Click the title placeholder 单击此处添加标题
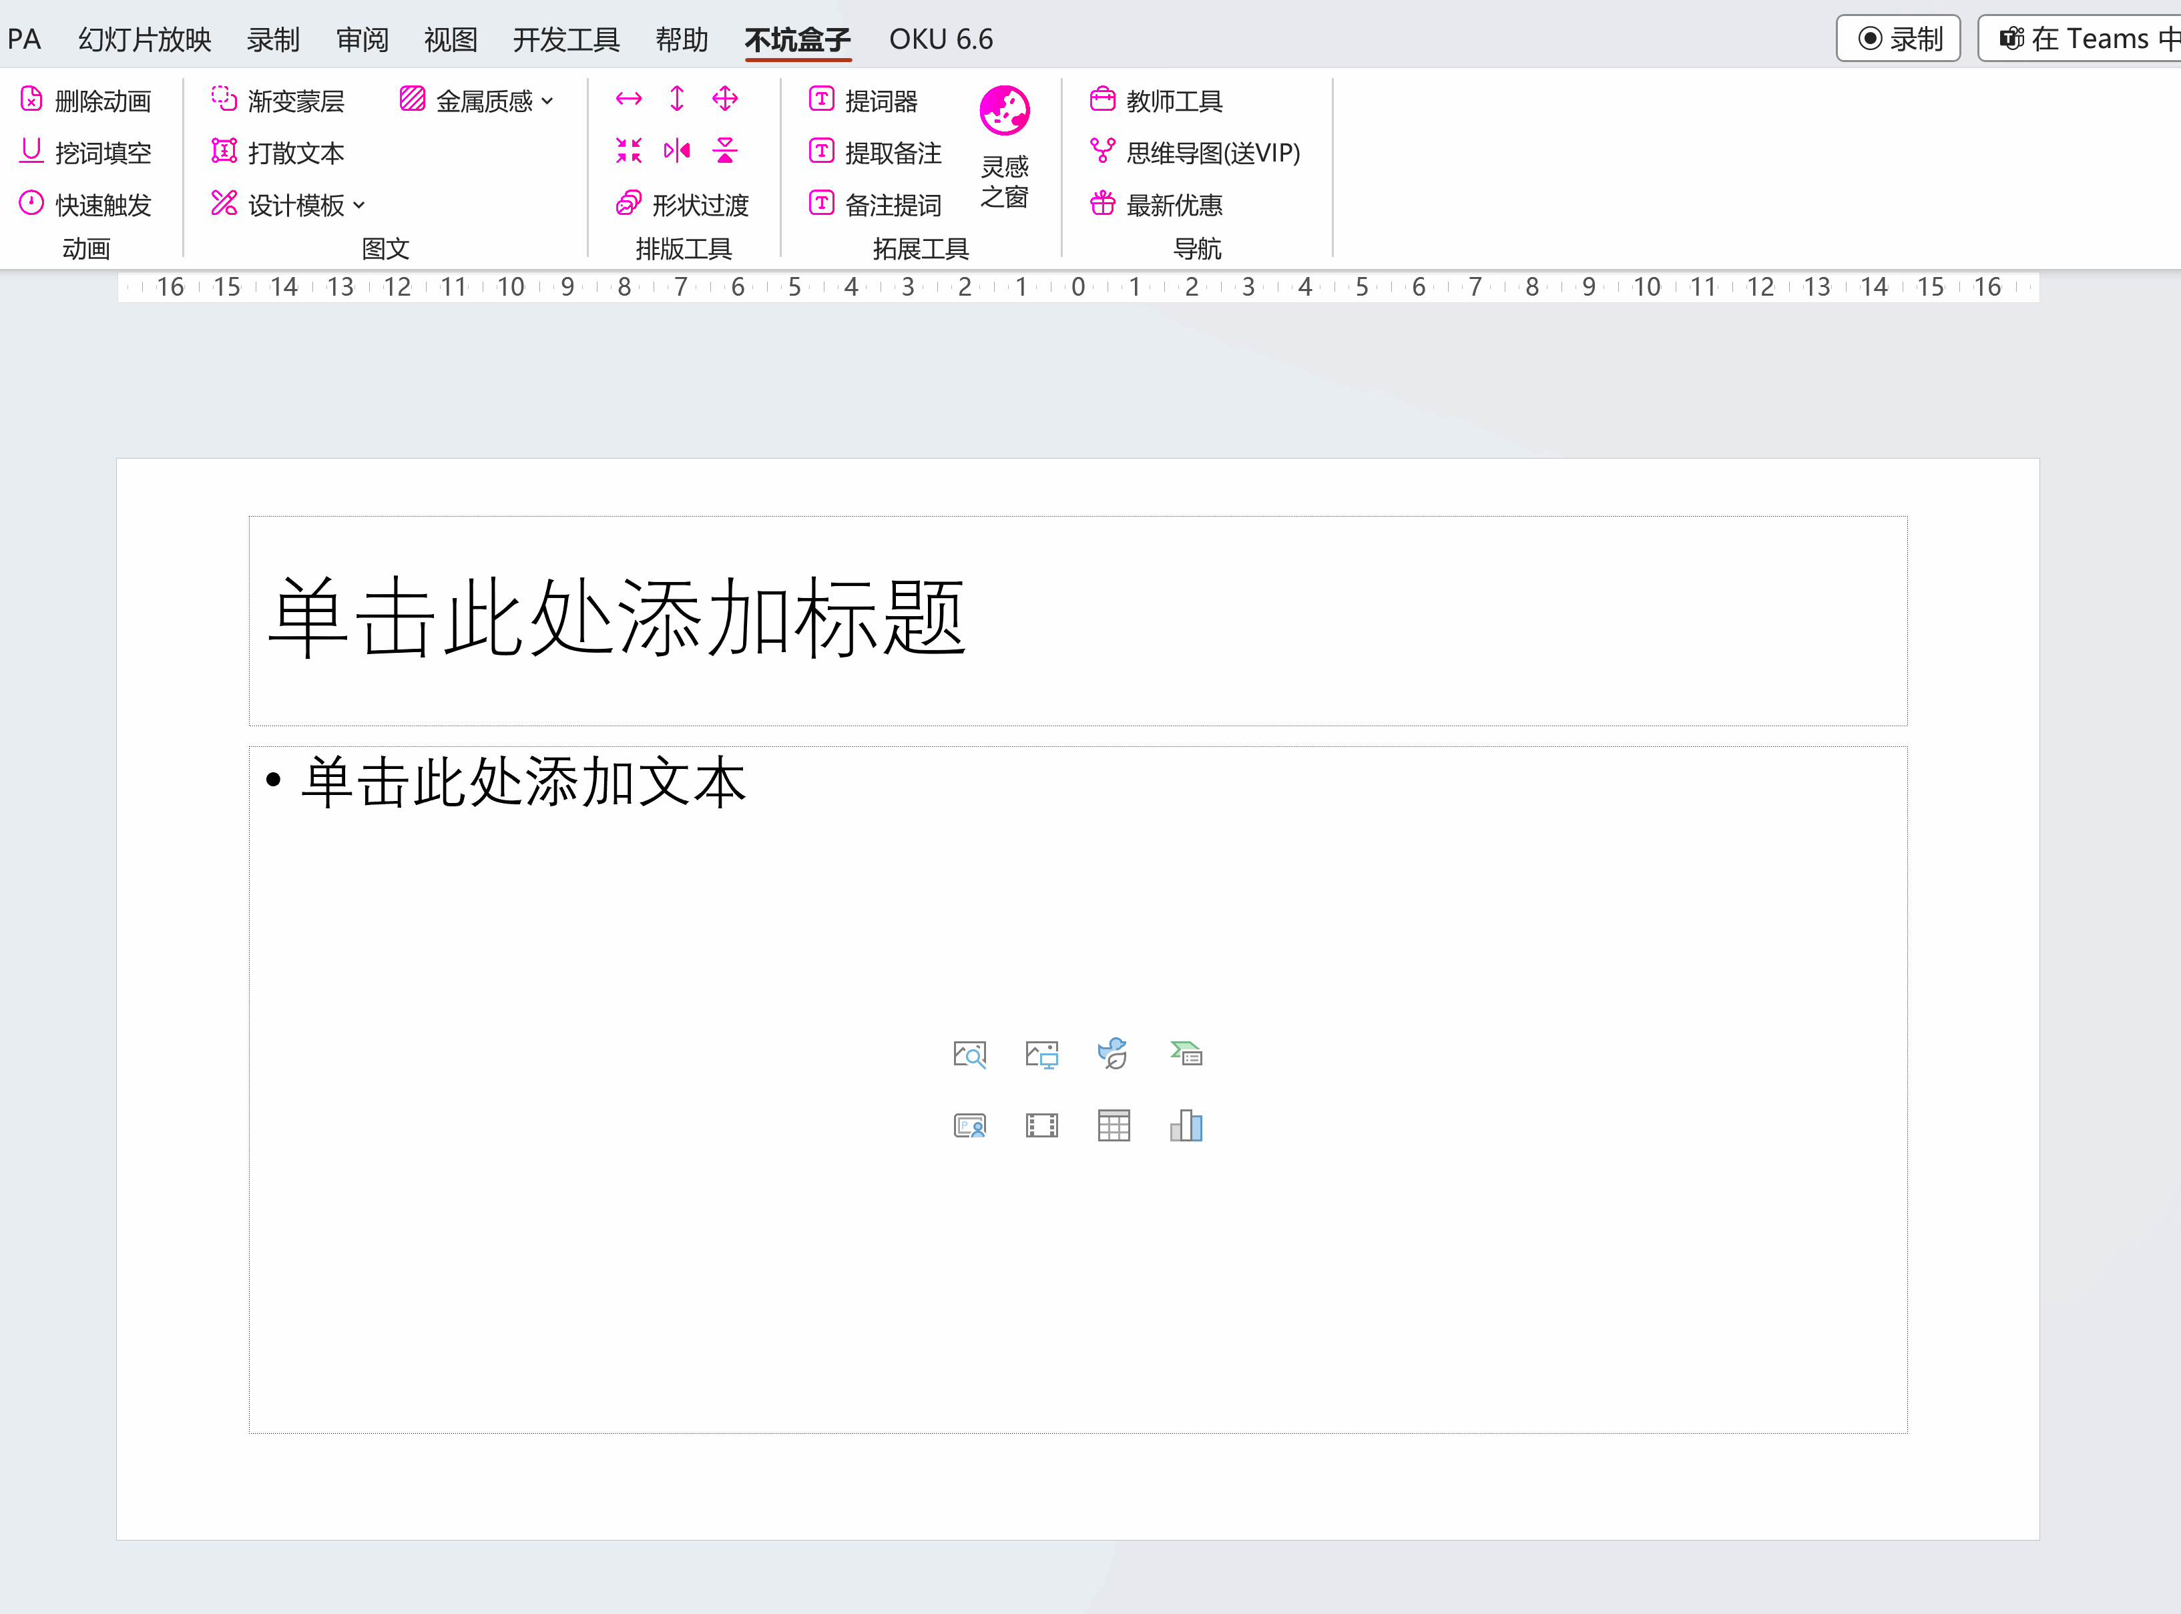The width and height of the screenshot is (2181, 1614). pyautogui.click(x=618, y=619)
